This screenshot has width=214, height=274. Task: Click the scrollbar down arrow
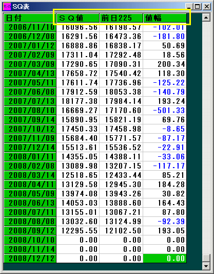[206, 266]
